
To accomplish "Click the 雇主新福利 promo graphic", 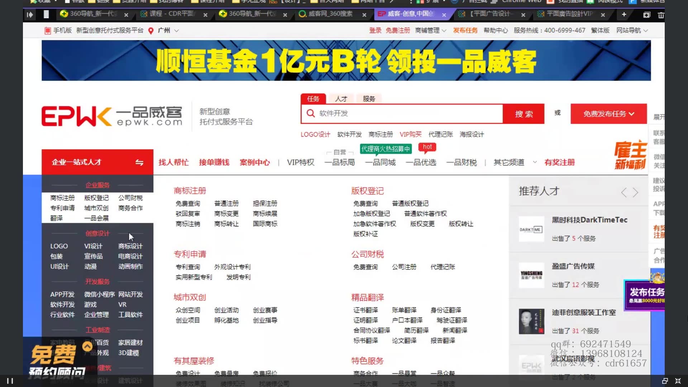I will (x=630, y=155).
